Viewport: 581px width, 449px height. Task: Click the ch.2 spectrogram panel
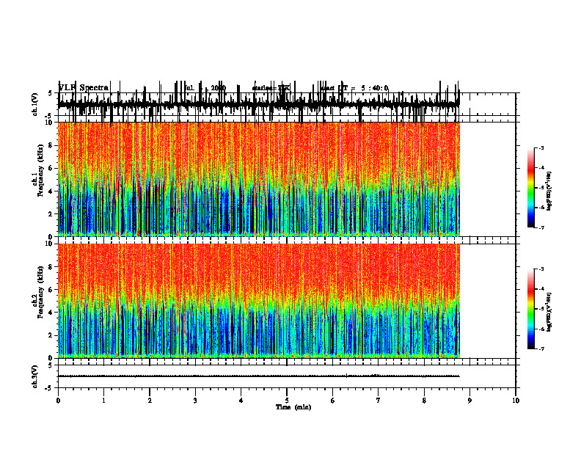point(259,301)
